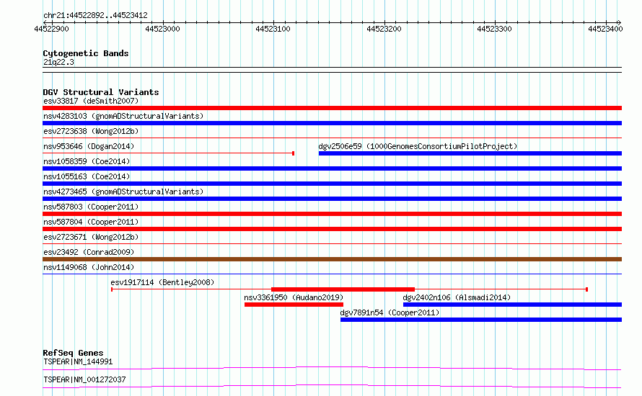The width and height of the screenshot is (642, 396).
Task: Select the dgv7891n54 (Cooper2011) label
Action: click(390, 312)
